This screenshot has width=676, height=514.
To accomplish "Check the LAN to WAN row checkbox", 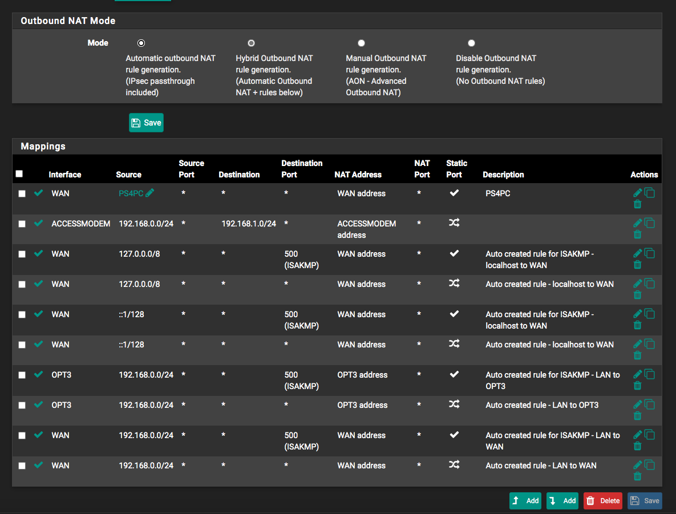I will click(x=22, y=466).
